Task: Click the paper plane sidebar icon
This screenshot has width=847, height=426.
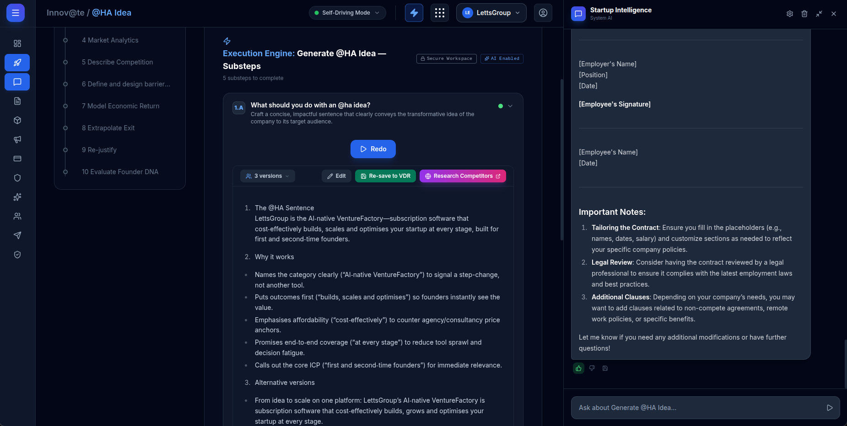Action: click(x=17, y=235)
